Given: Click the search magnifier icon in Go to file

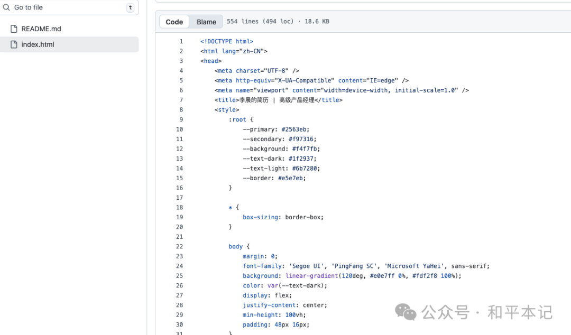Looking at the screenshot, I should pos(6,7).
